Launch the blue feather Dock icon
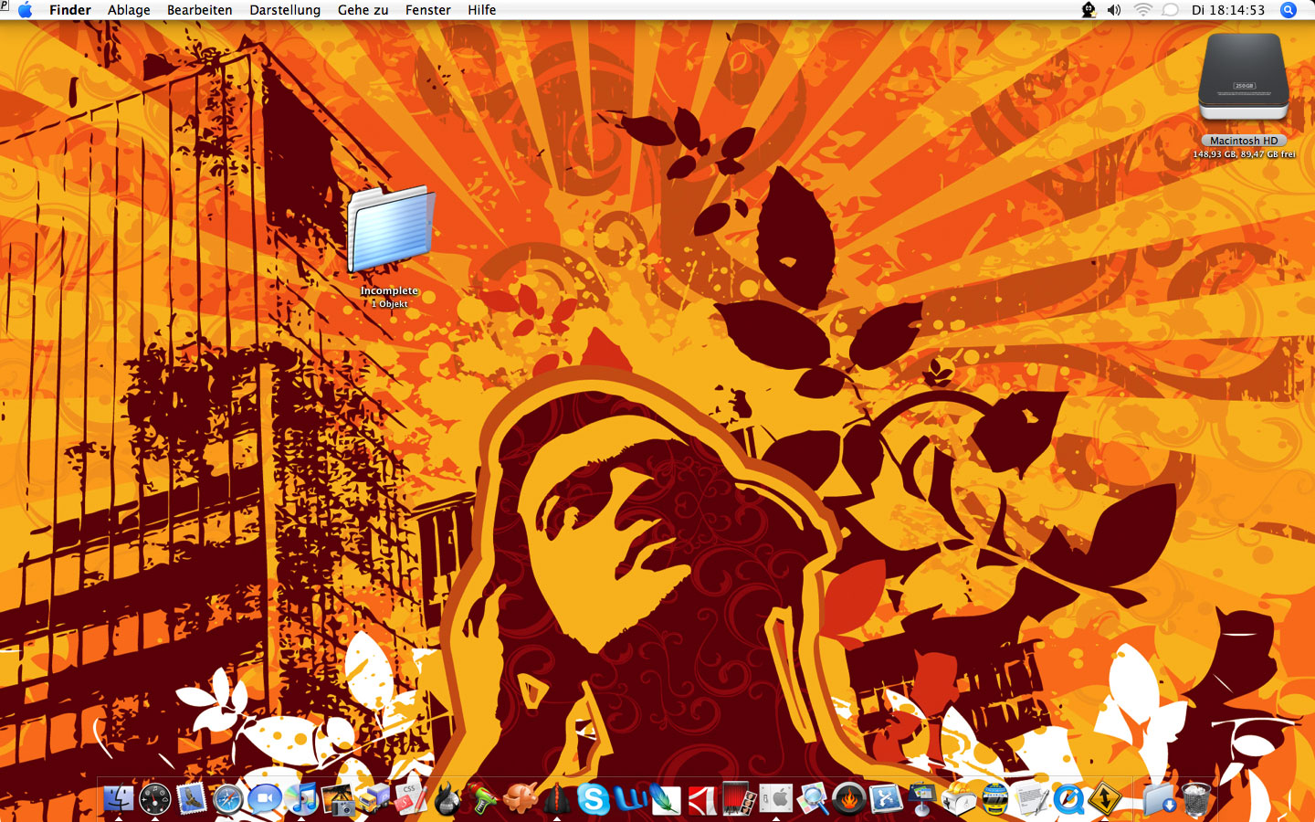This screenshot has height=822, width=1315. point(667,799)
